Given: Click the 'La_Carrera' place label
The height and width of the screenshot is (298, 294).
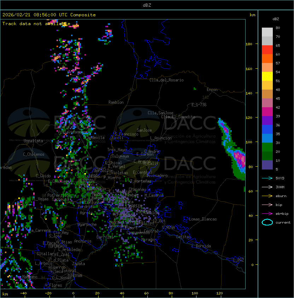Looking at the screenshot, I should click(40, 230).
